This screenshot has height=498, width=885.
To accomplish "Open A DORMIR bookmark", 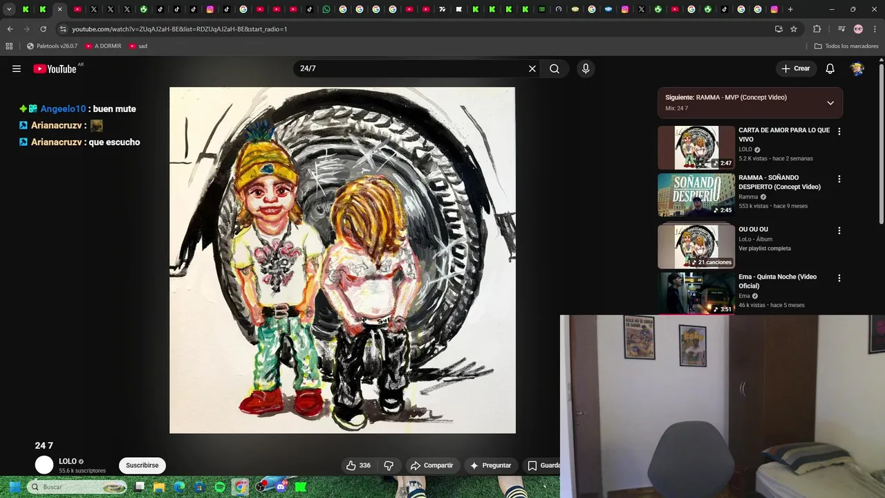I will [103, 46].
